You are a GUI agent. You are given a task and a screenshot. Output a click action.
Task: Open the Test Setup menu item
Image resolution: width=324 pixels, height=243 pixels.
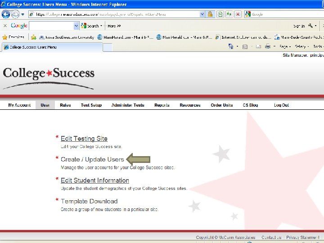pos(91,105)
